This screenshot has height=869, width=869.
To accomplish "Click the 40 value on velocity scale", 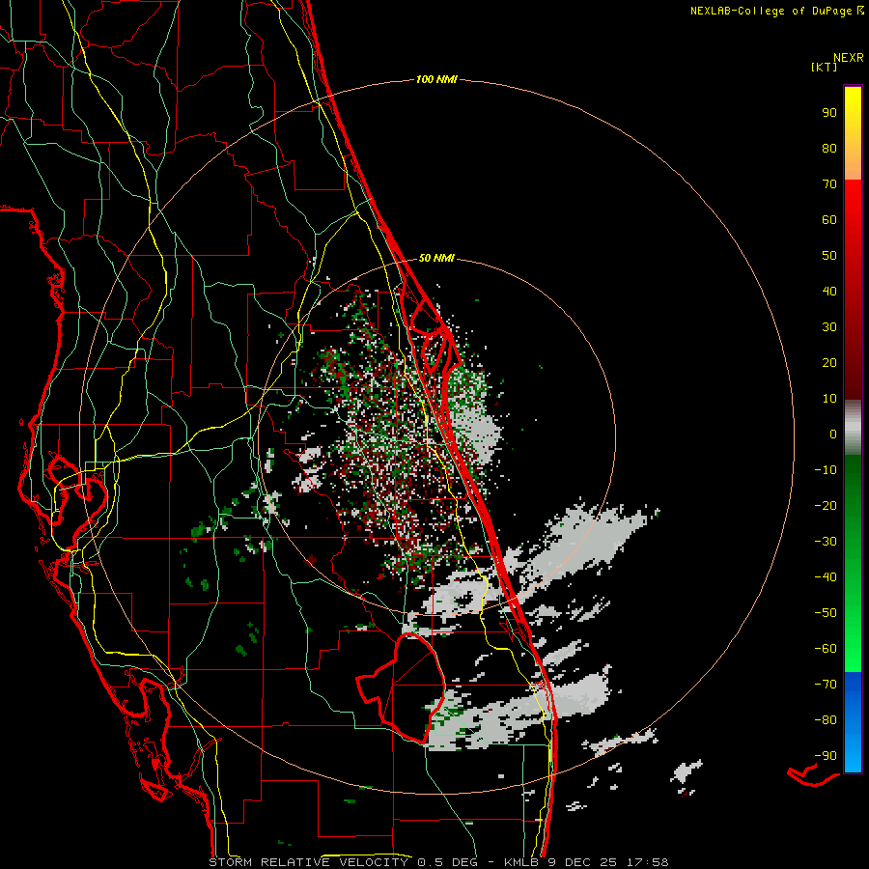I will pyautogui.click(x=829, y=292).
